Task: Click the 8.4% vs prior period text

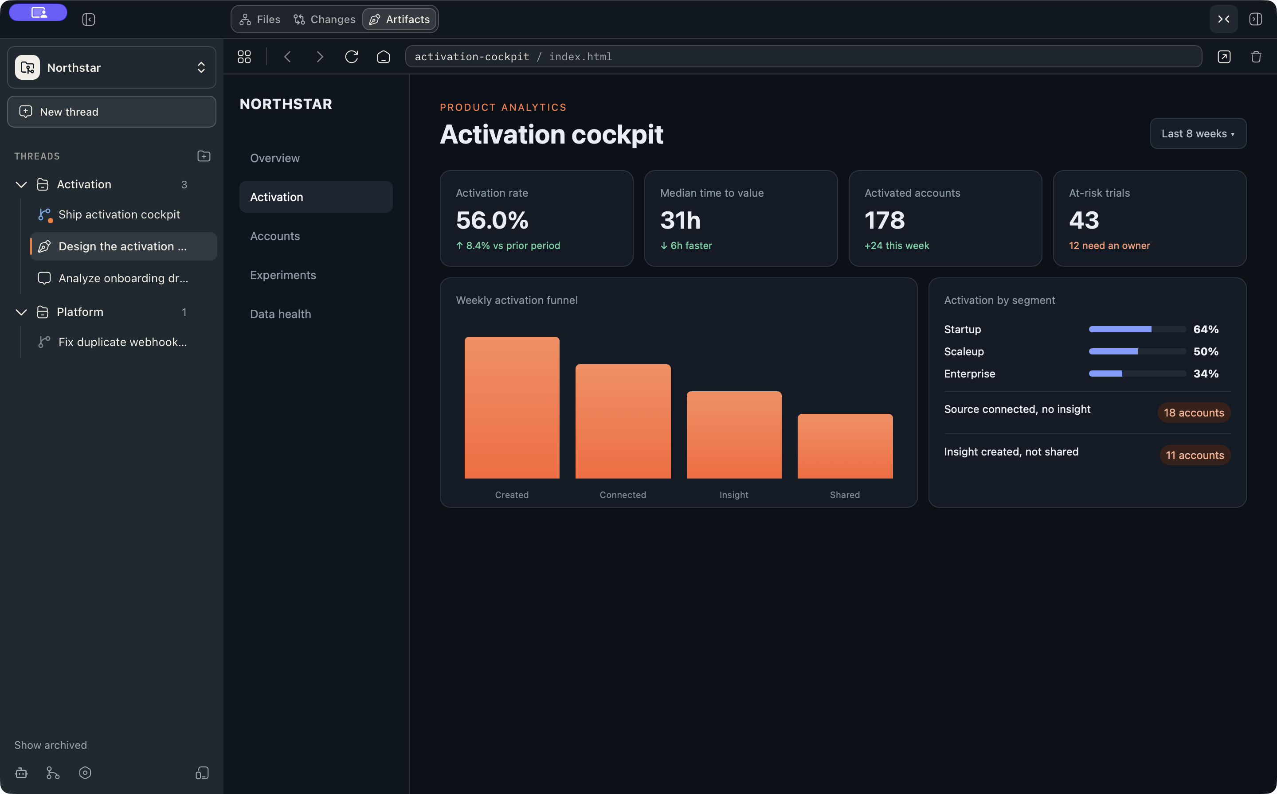Action: (x=508, y=246)
